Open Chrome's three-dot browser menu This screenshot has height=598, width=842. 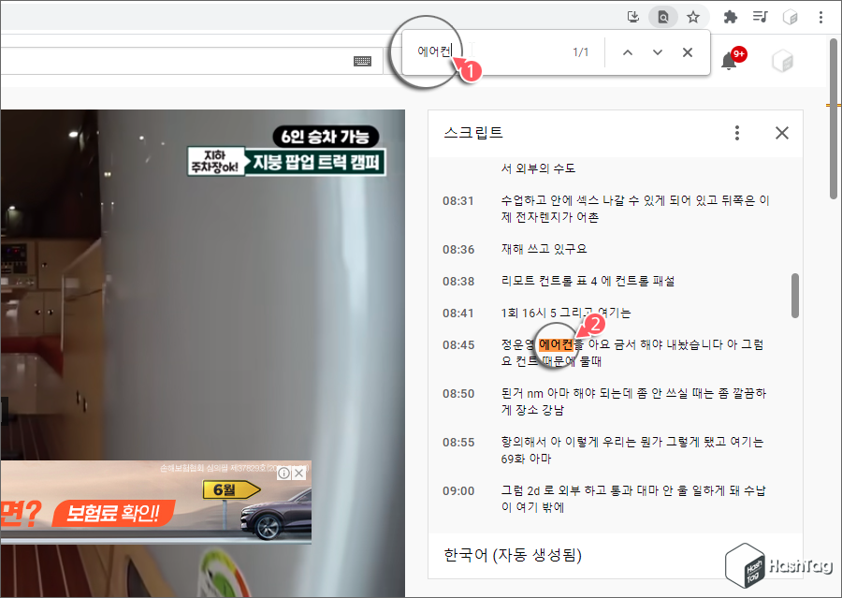[x=821, y=17]
